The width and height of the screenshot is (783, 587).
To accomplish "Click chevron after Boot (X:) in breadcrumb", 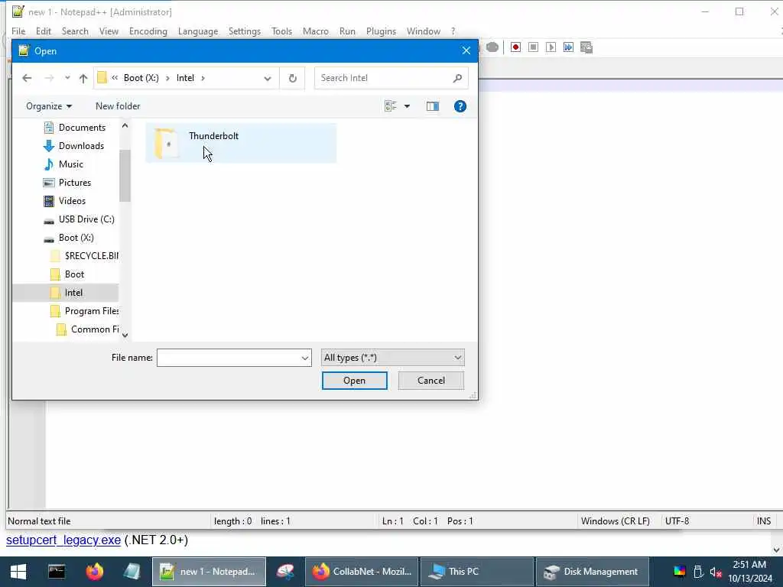I will tap(167, 78).
